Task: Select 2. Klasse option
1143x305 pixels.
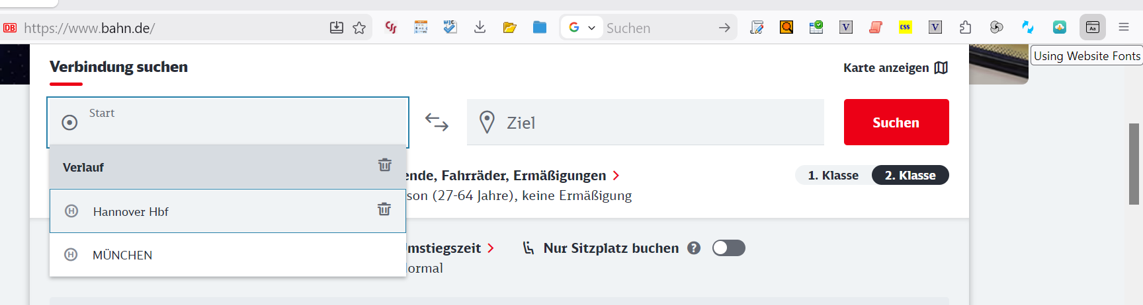Action: (910, 175)
